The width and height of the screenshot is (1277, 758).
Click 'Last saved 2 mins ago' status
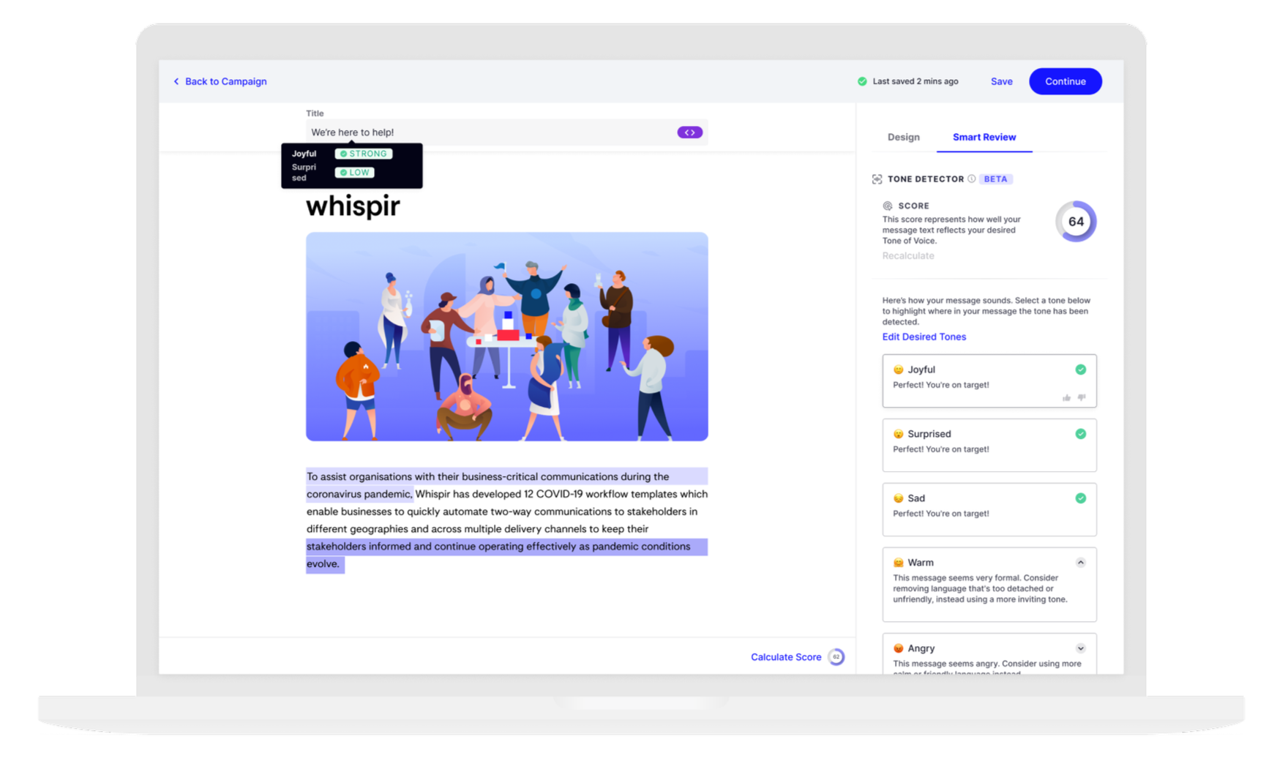coord(915,81)
